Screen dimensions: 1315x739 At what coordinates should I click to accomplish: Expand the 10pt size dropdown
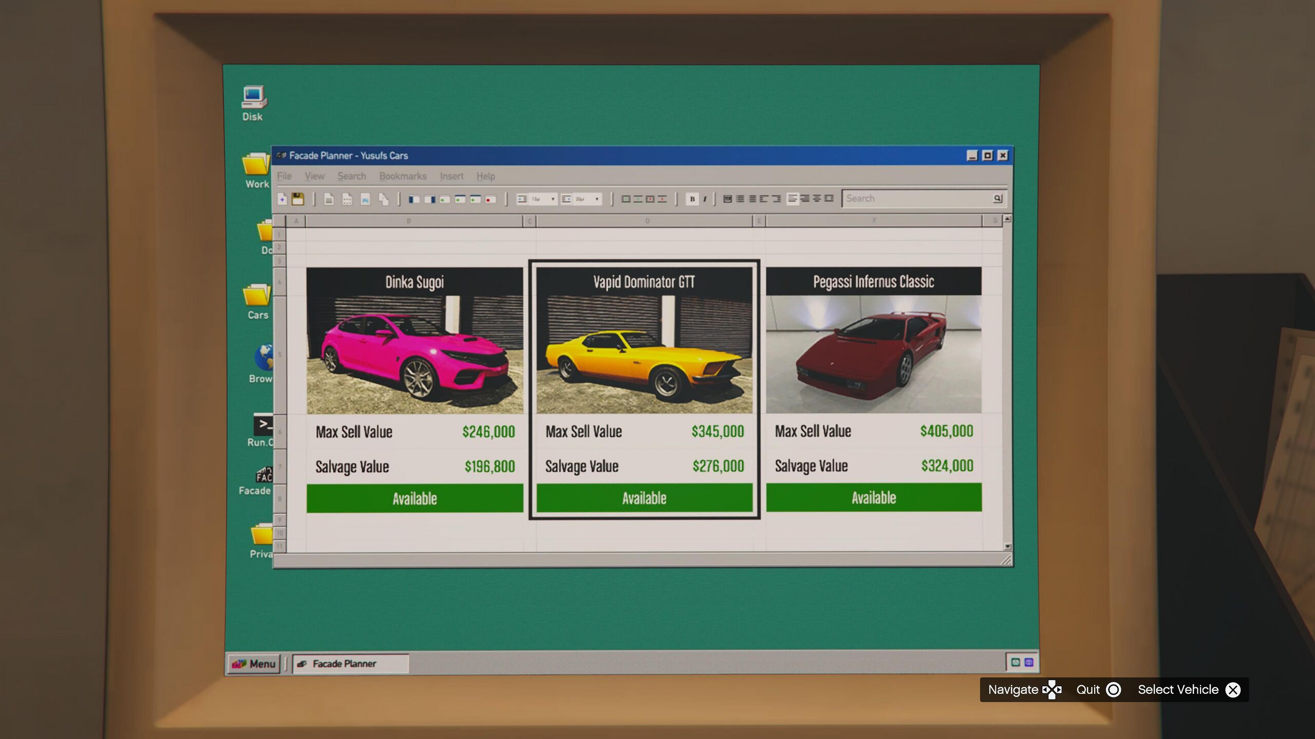553,199
